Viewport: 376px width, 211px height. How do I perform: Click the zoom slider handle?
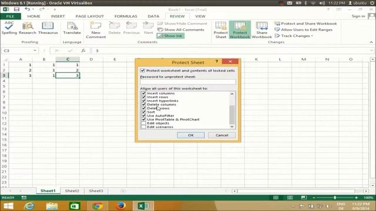coord(335,198)
